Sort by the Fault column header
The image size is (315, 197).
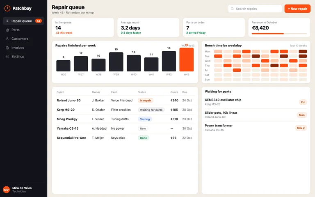pos(114,92)
